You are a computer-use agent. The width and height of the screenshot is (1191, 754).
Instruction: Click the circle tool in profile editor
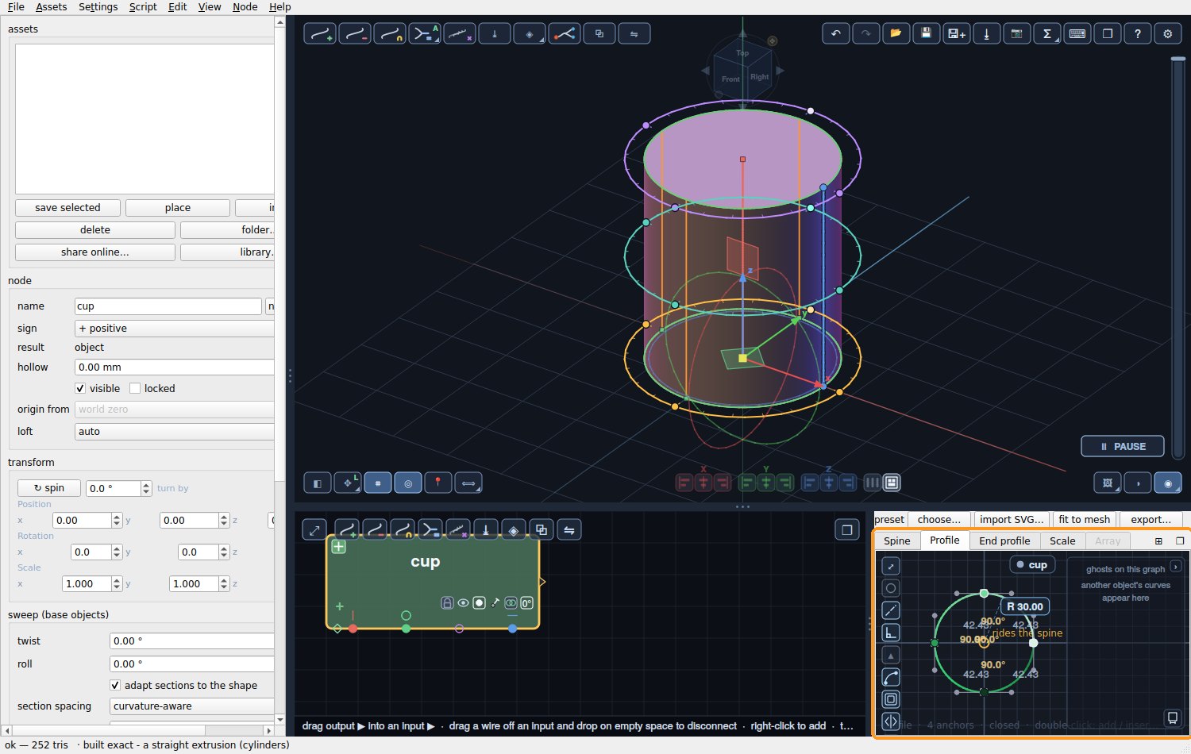point(891,588)
